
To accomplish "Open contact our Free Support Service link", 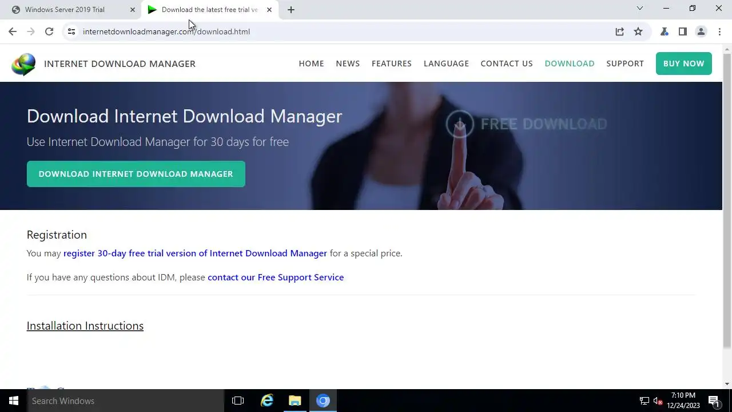I will point(276,277).
